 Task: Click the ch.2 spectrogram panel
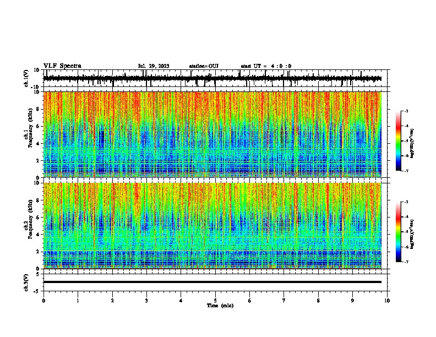(x=212, y=226)
